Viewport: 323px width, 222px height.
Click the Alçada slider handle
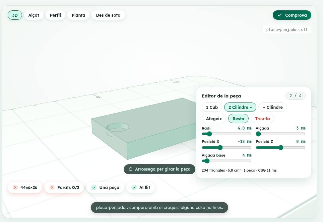pyautogui.click(x=258, y=134)
